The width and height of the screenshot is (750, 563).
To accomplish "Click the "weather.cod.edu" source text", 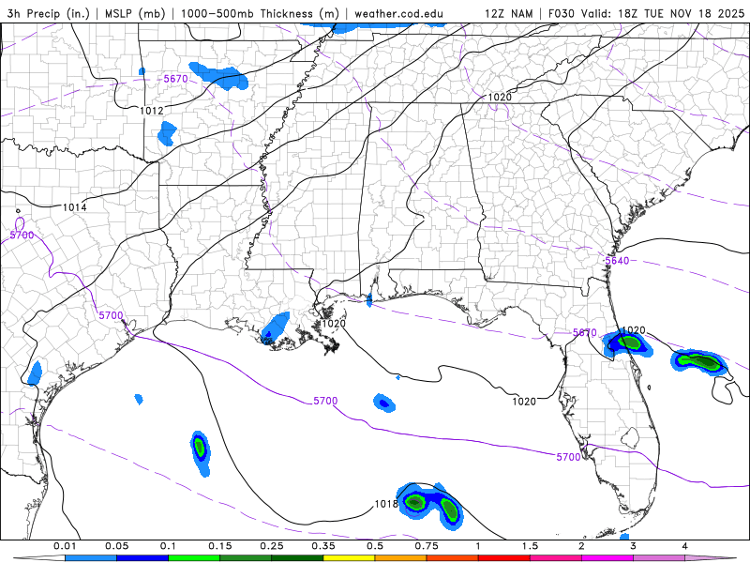I will pos(398,13).
